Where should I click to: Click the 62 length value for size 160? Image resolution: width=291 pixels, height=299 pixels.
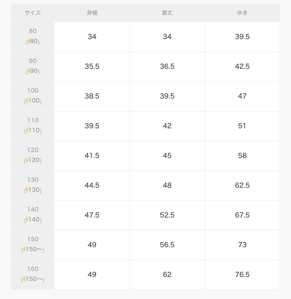coord(167,275)
